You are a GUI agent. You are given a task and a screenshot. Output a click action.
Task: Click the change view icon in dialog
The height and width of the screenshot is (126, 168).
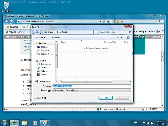pos(118,38)
